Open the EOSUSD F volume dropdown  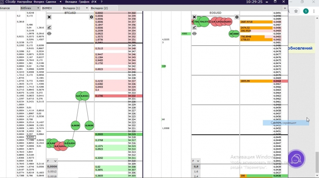[196, 161]
